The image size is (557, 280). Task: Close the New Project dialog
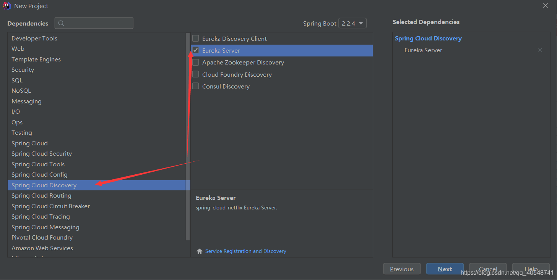tap(546, 5)
